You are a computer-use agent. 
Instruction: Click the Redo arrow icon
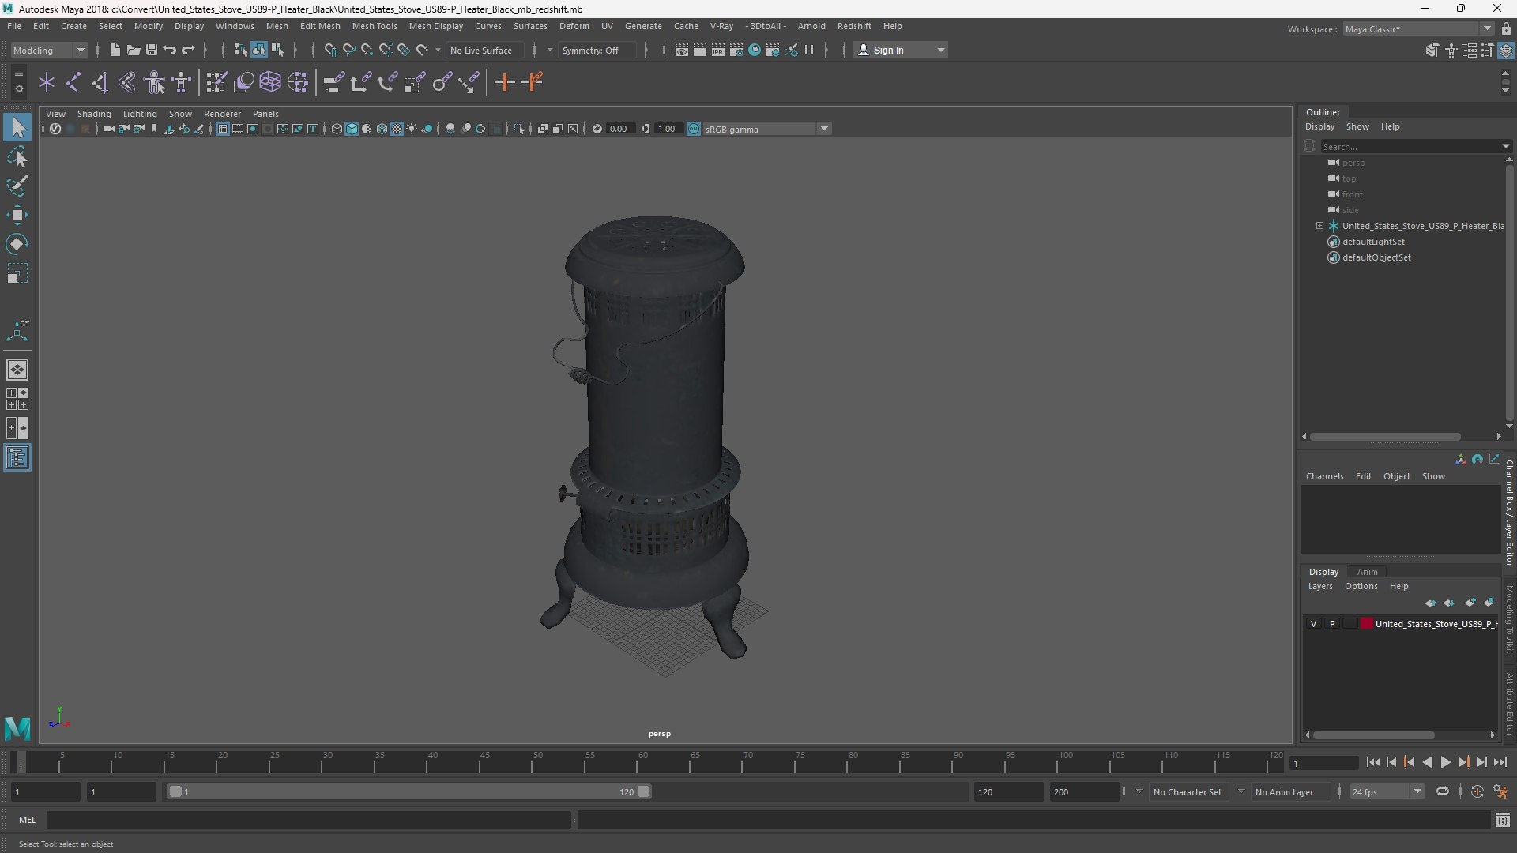(188, 50)
